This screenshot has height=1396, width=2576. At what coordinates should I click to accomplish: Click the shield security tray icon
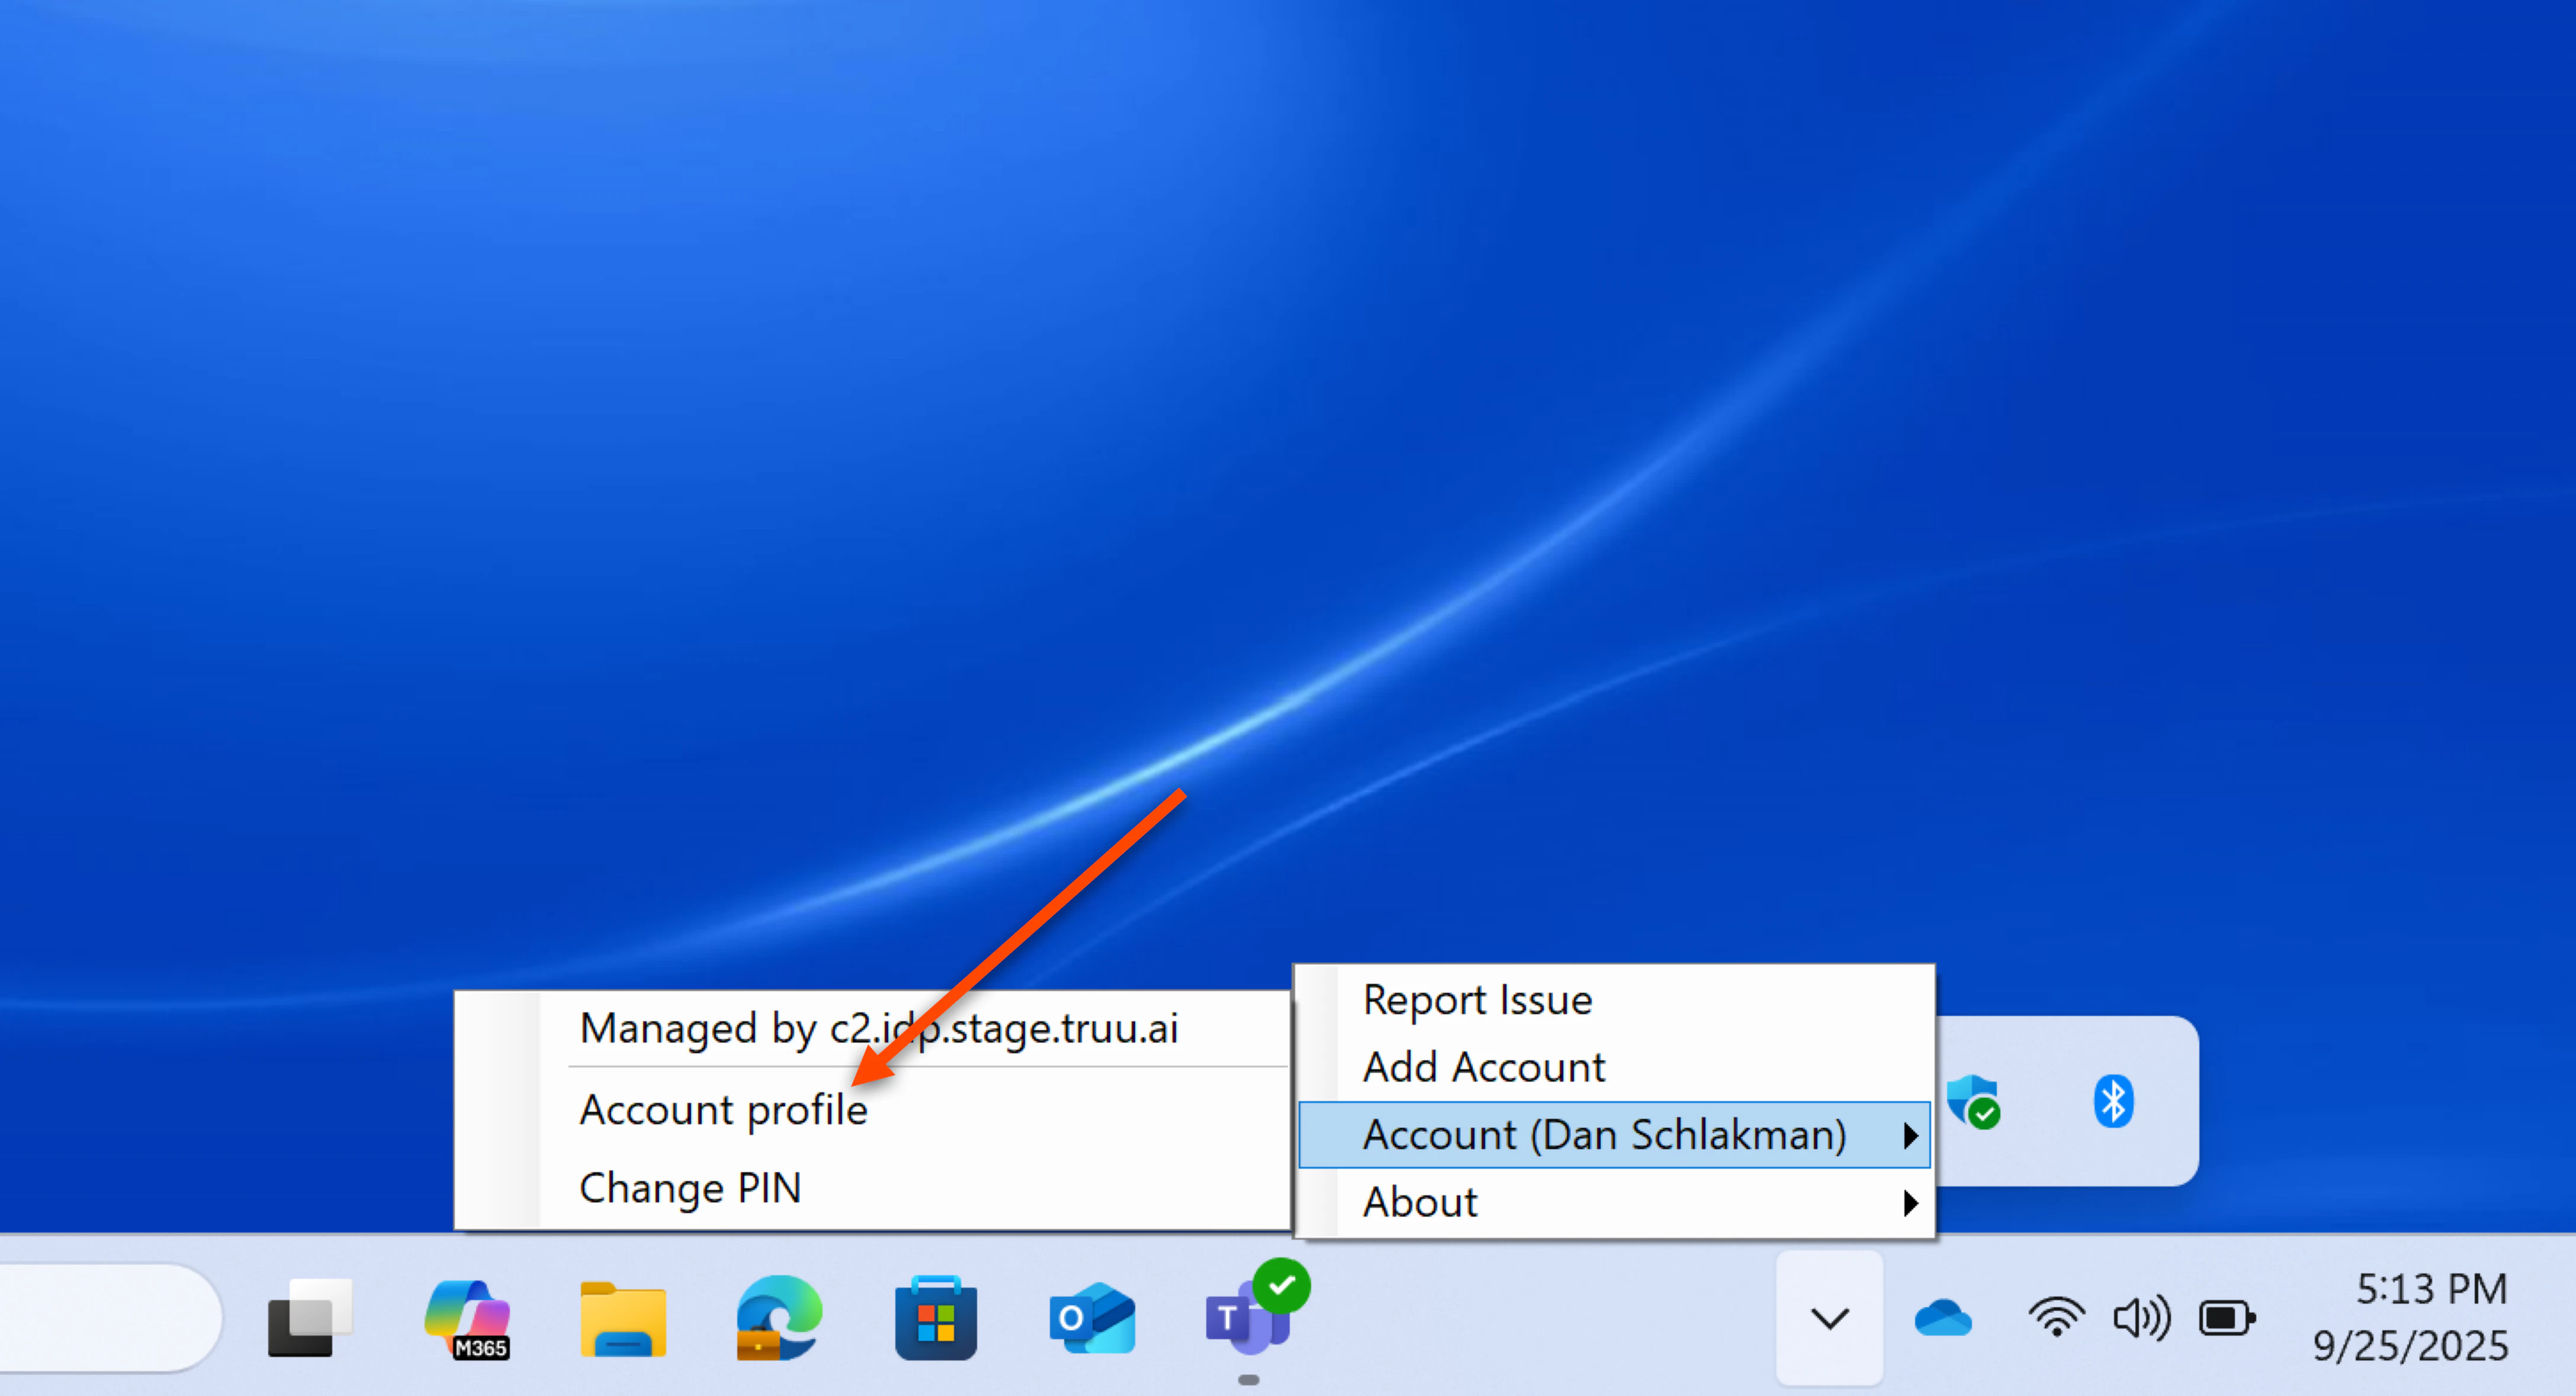coord(1973,1101)
